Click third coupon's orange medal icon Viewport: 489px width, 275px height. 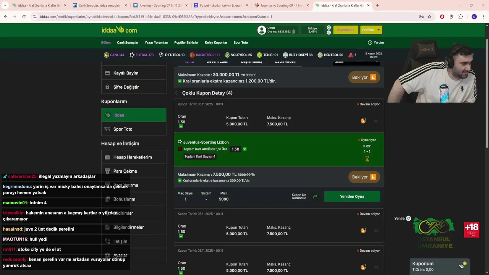(x=363, y=267)
